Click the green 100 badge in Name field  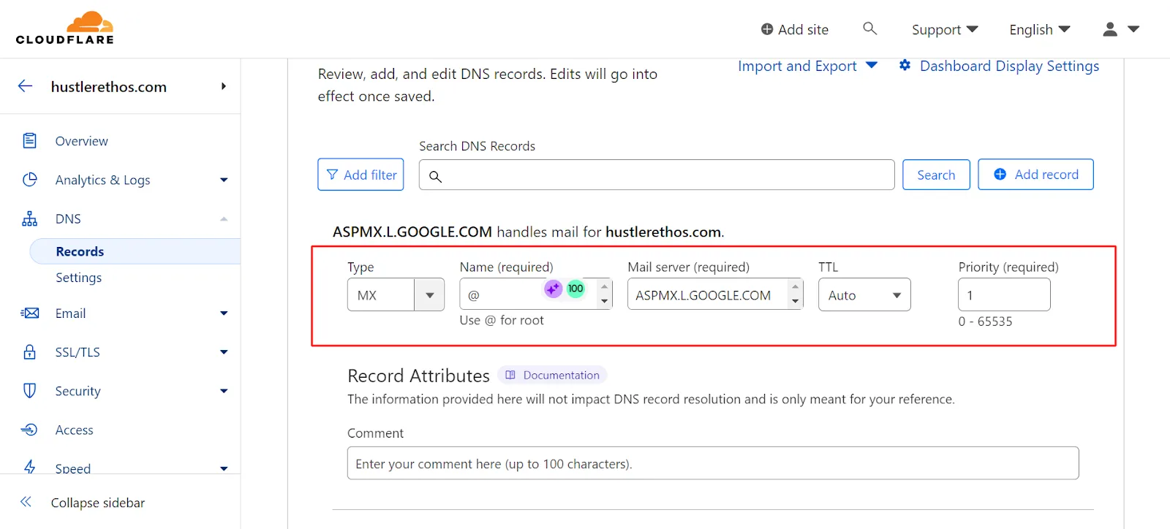click(x=575, y=289)
